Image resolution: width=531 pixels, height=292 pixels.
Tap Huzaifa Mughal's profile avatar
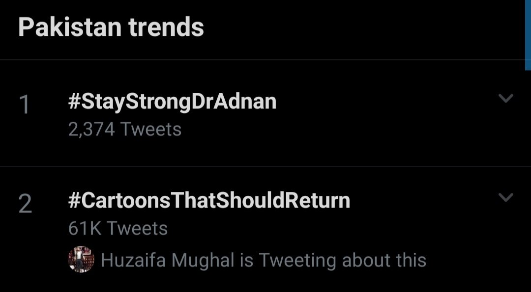tap(80, 260)
